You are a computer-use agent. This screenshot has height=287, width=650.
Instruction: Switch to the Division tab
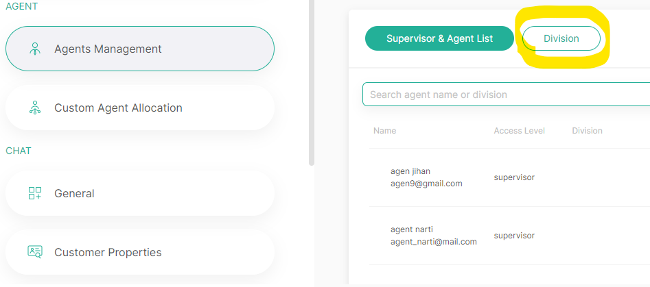(561, 38)
